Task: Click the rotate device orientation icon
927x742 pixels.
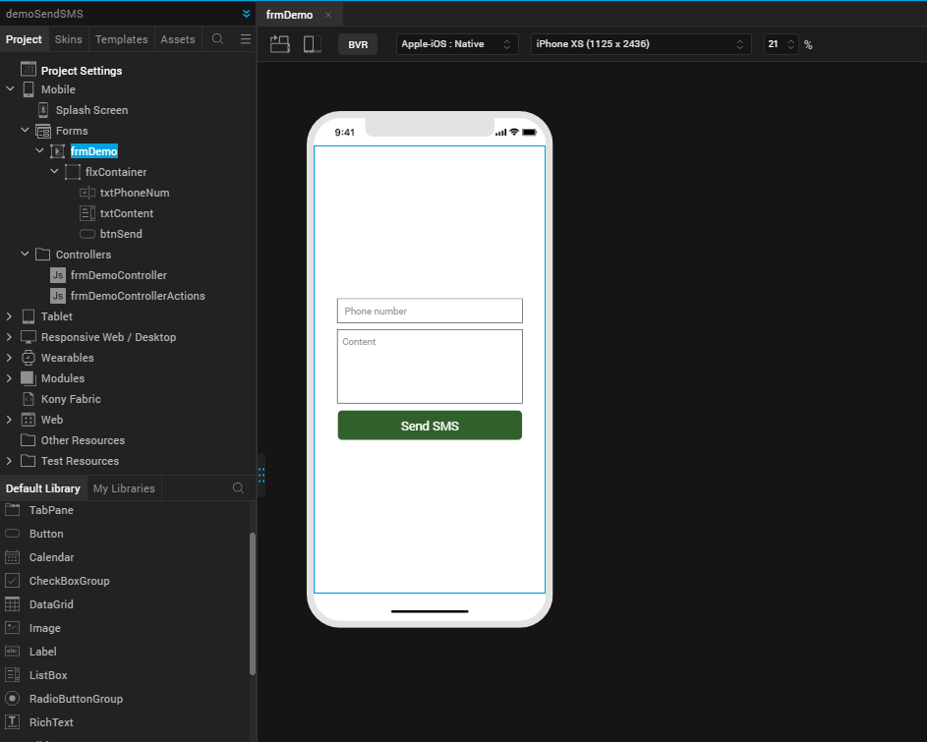Action: tap(279, 44)
